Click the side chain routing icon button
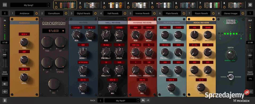Viewport: 255px width, 104px height. point(5,92)
